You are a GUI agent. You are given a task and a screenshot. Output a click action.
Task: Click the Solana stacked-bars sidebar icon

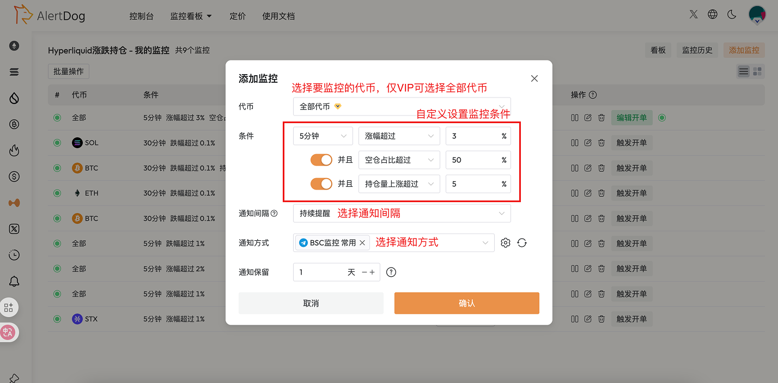[14, 72]
